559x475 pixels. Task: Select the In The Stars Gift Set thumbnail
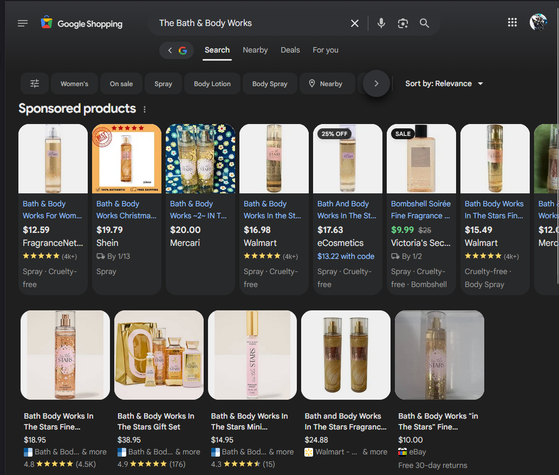click(x=159, y=355)
